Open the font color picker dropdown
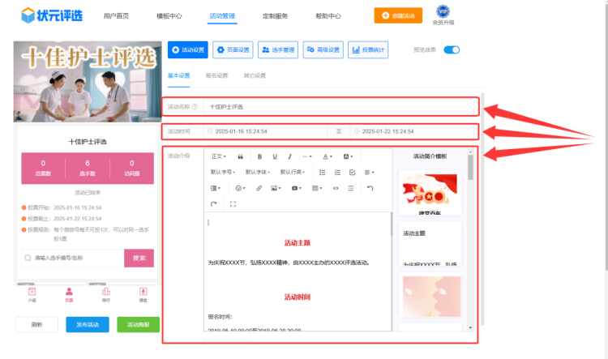 click(x=328, y=156)
